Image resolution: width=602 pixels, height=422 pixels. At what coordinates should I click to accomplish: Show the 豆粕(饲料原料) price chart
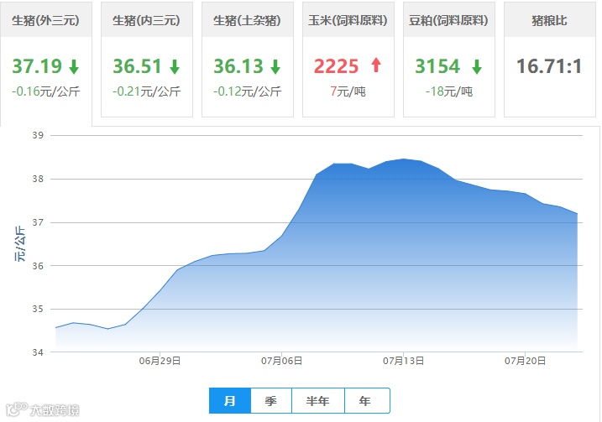[x=449, y=60]
